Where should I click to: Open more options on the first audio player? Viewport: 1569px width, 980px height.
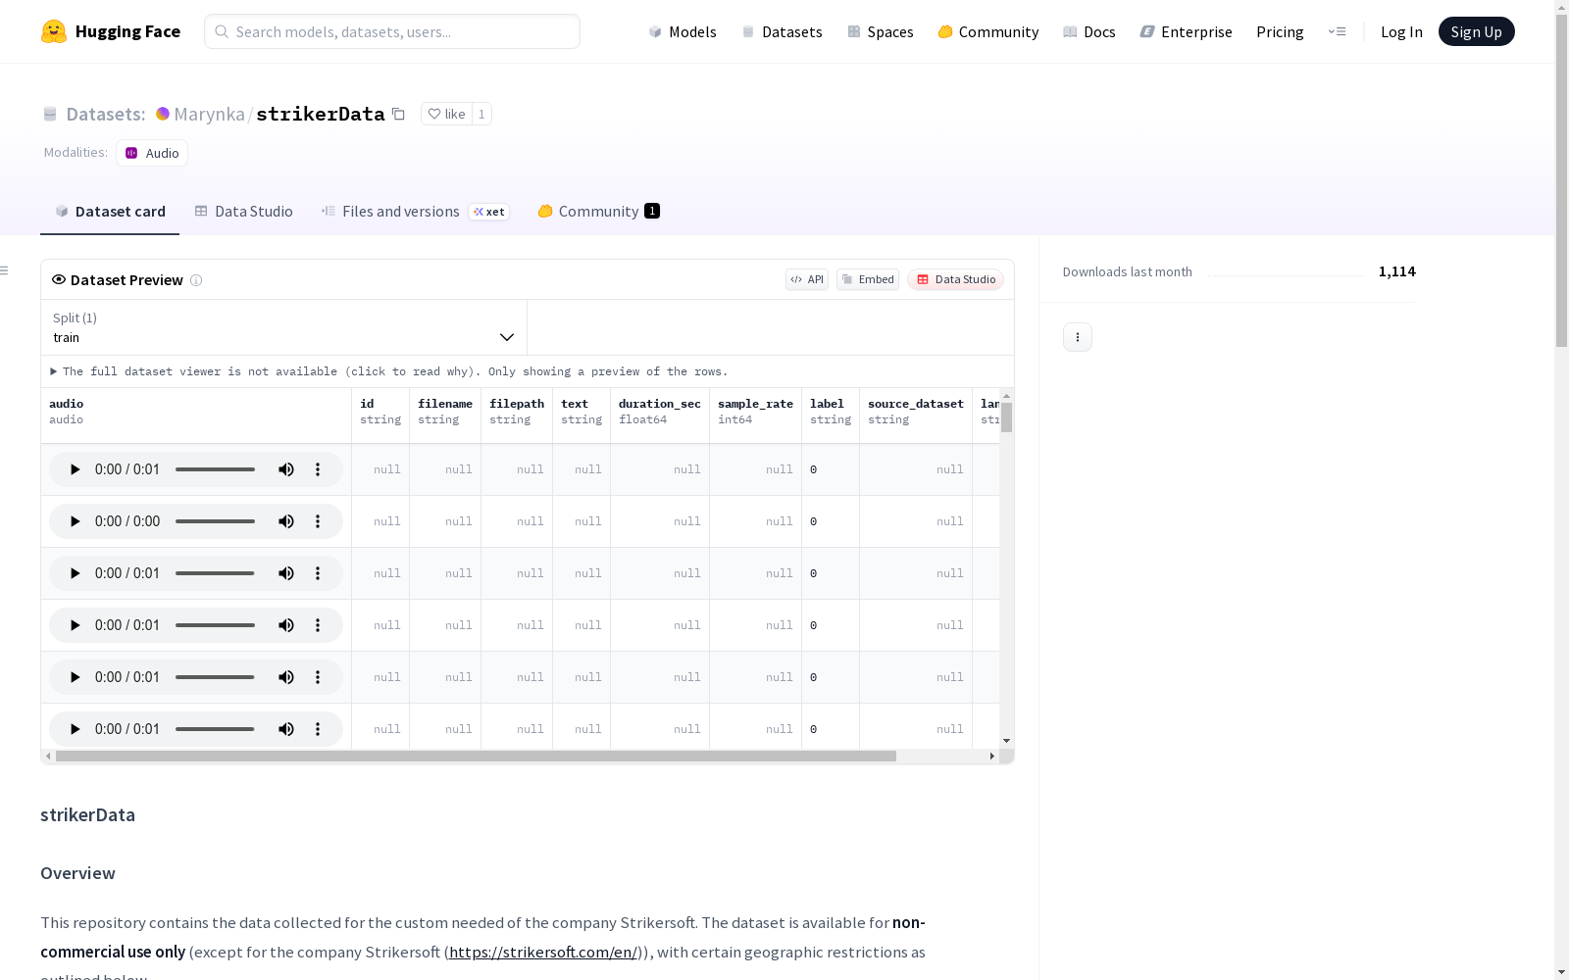click(x=318, y=469)
